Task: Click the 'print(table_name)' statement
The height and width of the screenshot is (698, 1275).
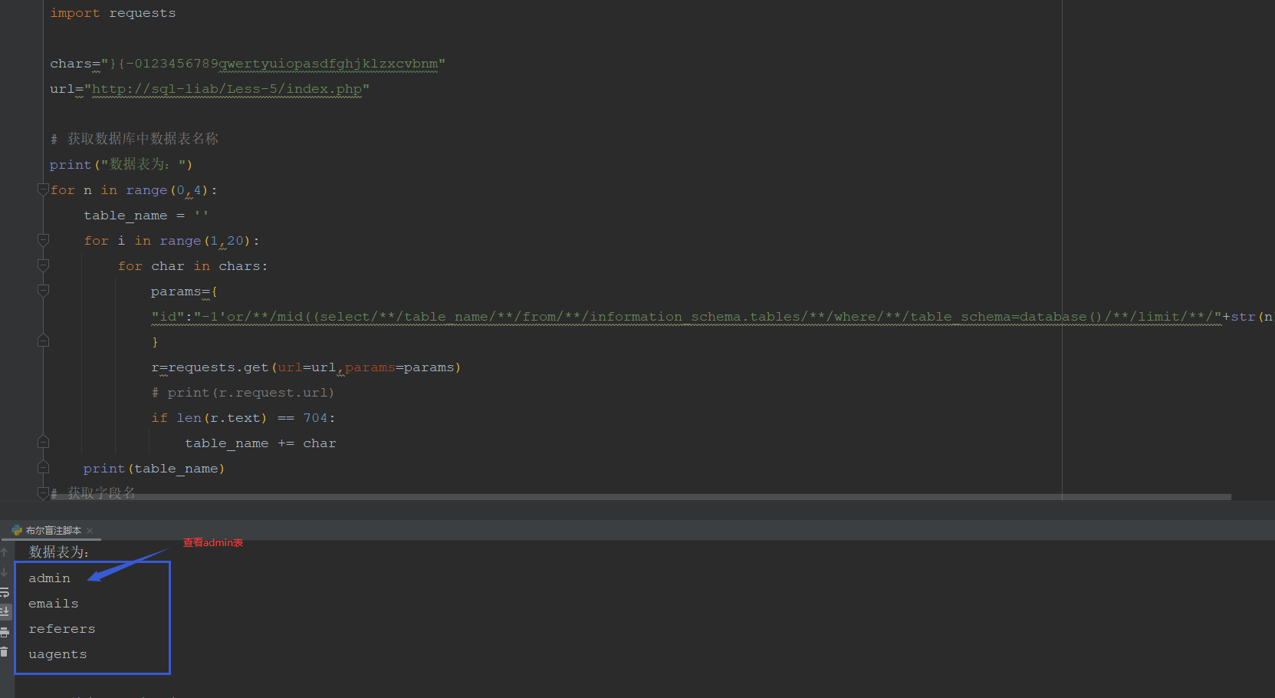Action: tap(154, 469)
